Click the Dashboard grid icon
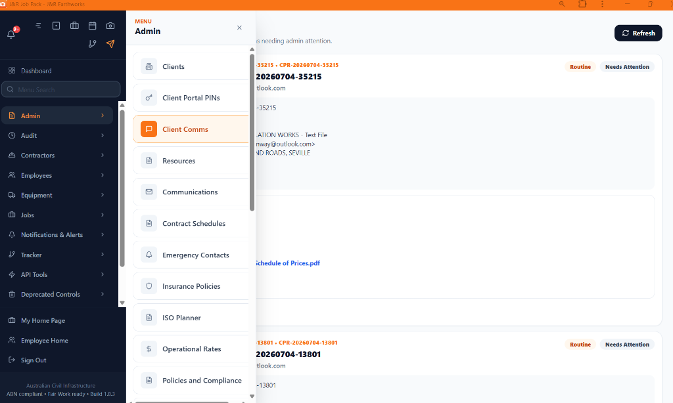The height and width of the screenshot is (403, 673). tap(12, 70)
